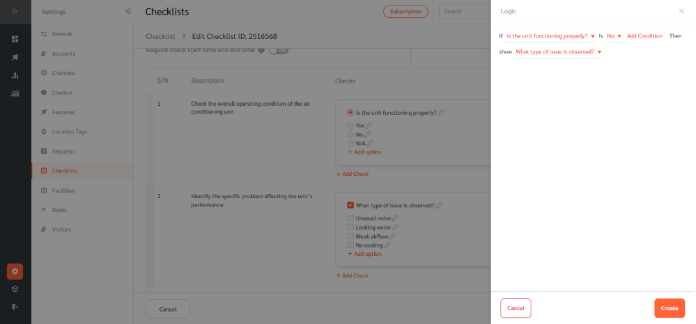Viewport: 696px width, 324px height.
Task: Edit the 'N/A' option pencil icon
Action: coord(371,143)
